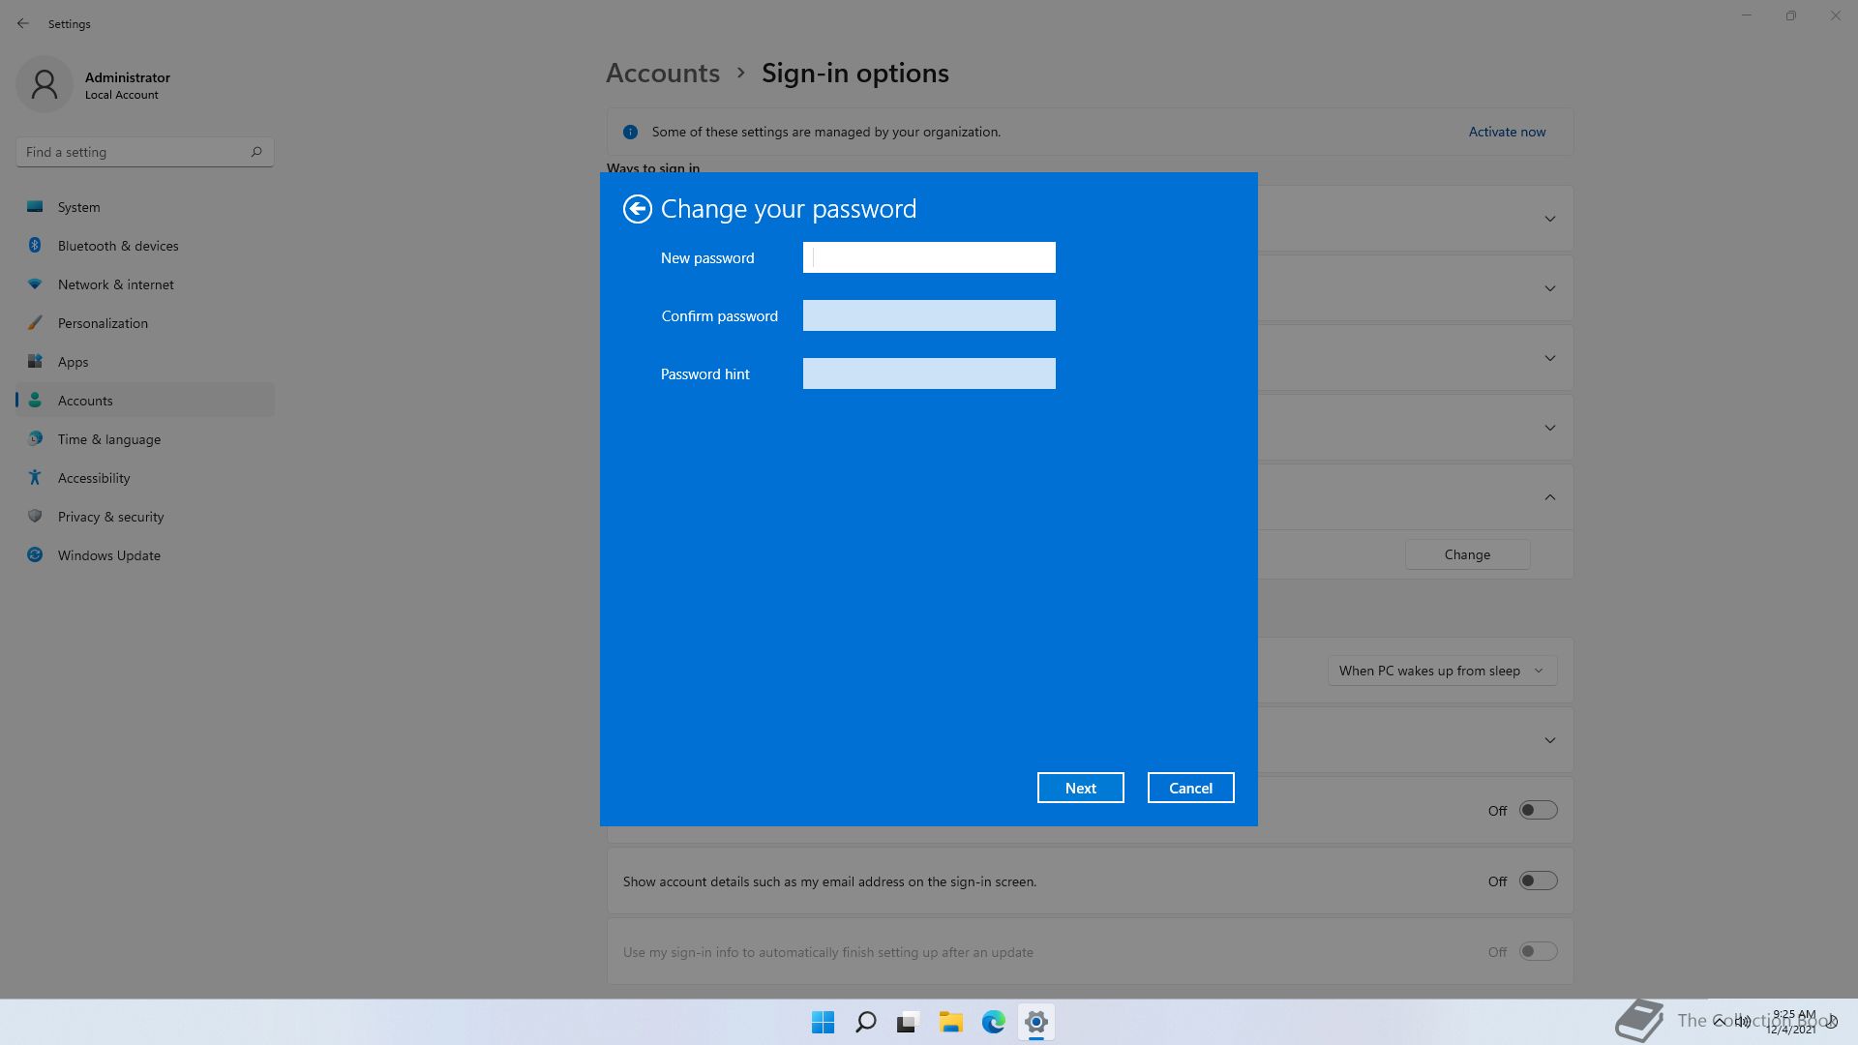Viewport: 1858px width, 1045px height.
Task: Select Privacy & security in sidebar
Action: click(110, 517)
